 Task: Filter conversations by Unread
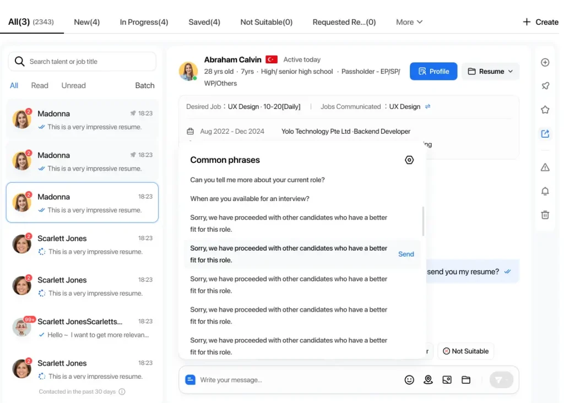pos(73,85)
